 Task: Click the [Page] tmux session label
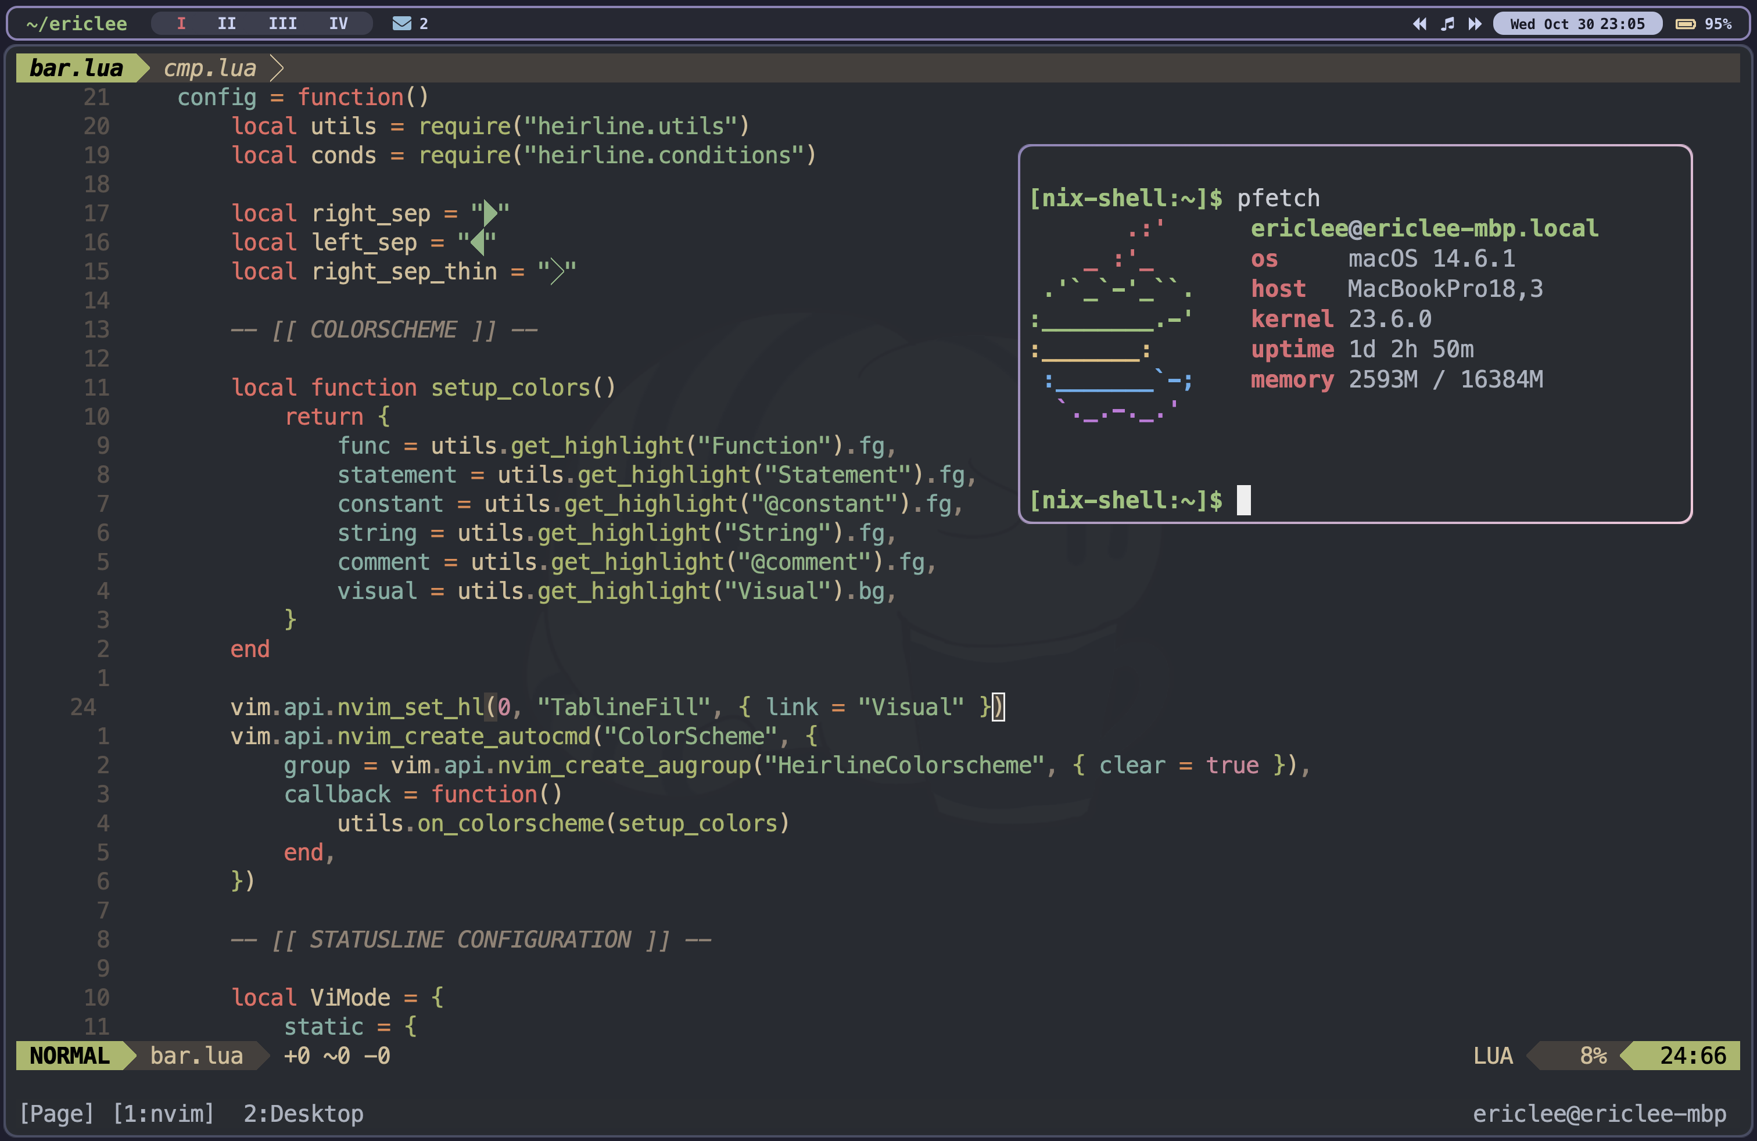coord(57,1113)
